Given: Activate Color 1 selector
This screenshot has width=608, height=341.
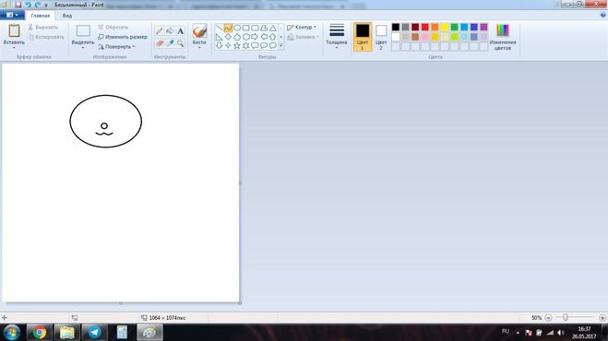Looking at the screenshot, I should click(363, 37).
